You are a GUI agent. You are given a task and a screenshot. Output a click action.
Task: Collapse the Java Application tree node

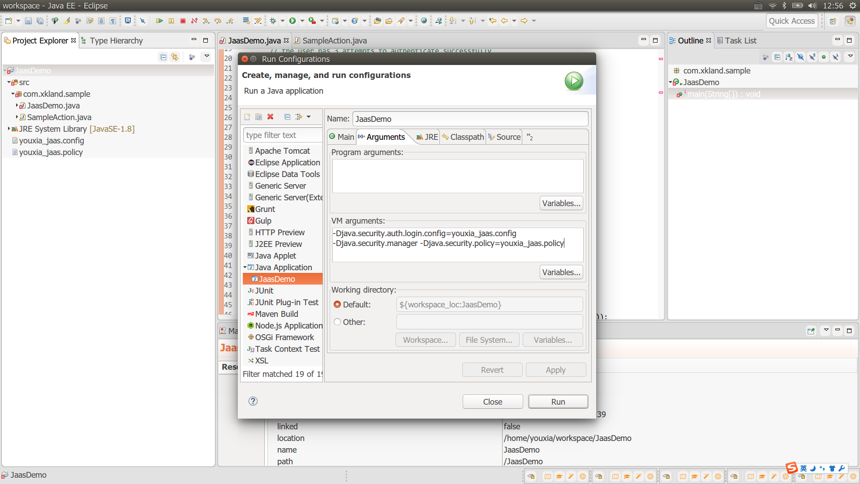245,268
